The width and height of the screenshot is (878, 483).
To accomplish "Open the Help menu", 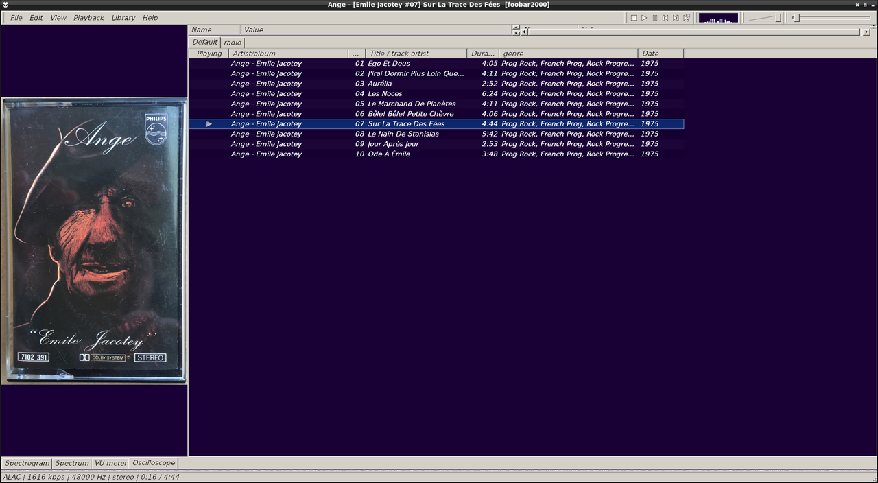I will click(x=150, y=18).
